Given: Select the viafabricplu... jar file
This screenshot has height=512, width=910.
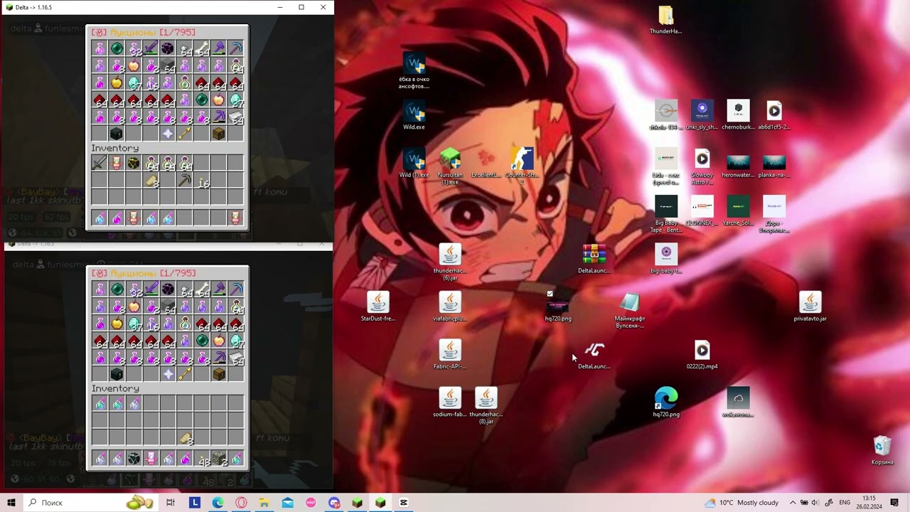Looking at the screenshot, I should (x=449, y=307).
